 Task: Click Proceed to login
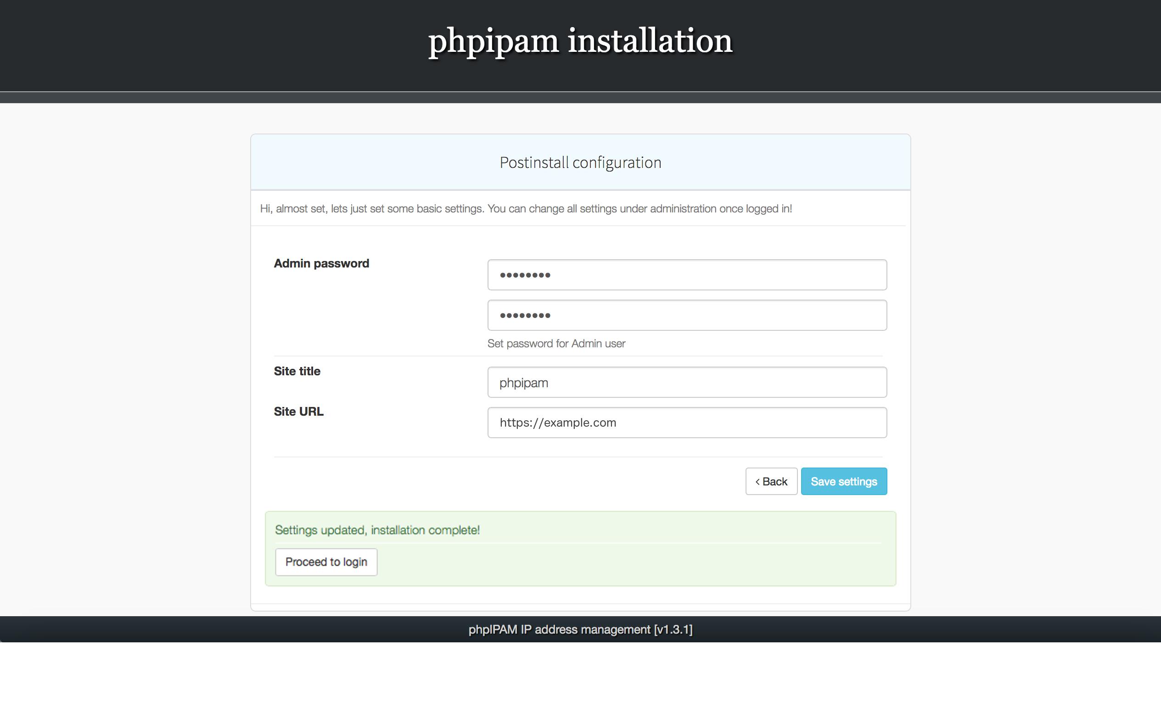tap(325, 562)
